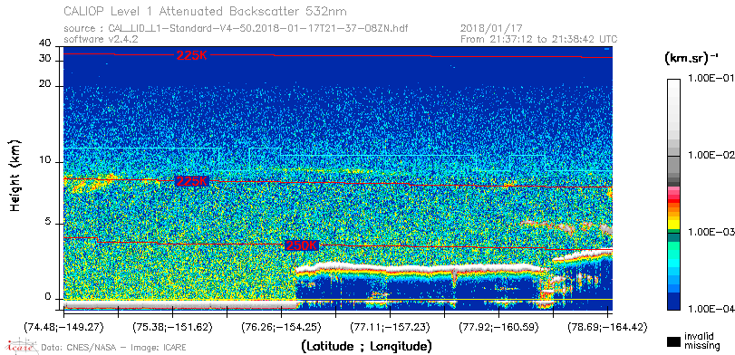
Task: Click the '225K' label near 9 km height
Action: pyautogui.click(x=192, y=181)
